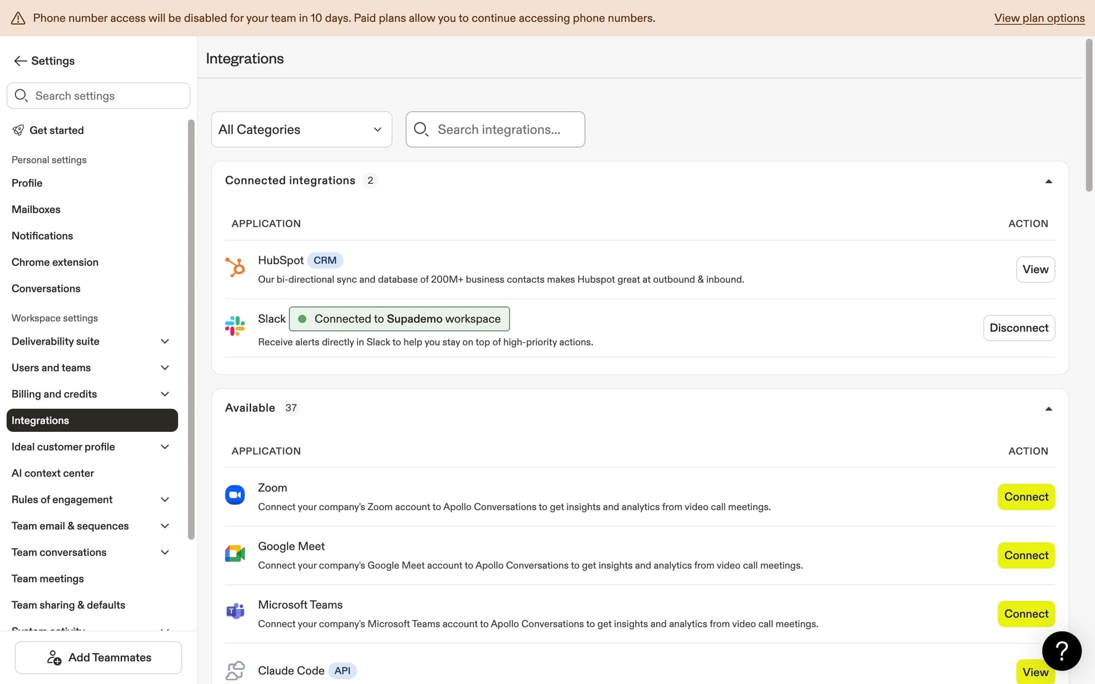Click the magnifier in Search settings
Viewport: 1095px width, 684px height.
[21, 95]
